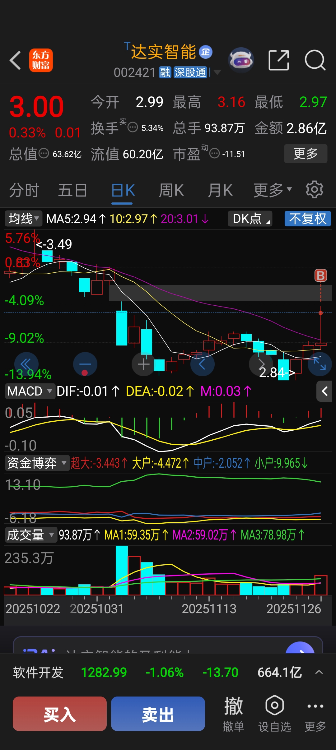Expand chart to fullscreen icon
This screenshot has width=336, height=750.
point(320,364)
